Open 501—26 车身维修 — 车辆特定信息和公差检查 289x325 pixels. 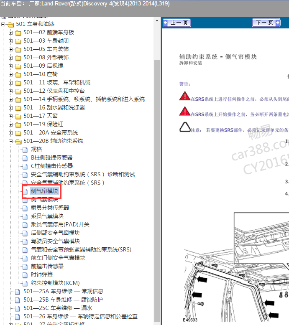pyautogui.click(x=80, y=316)
